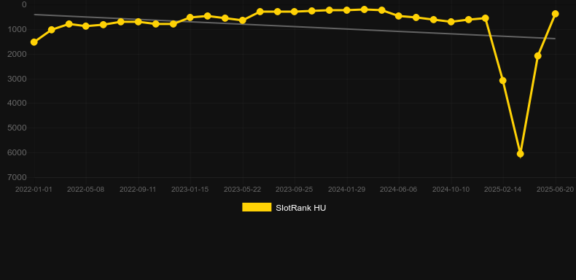Select the last data point at 2025-06-20
576x280 pixels.
click(555, 14)
